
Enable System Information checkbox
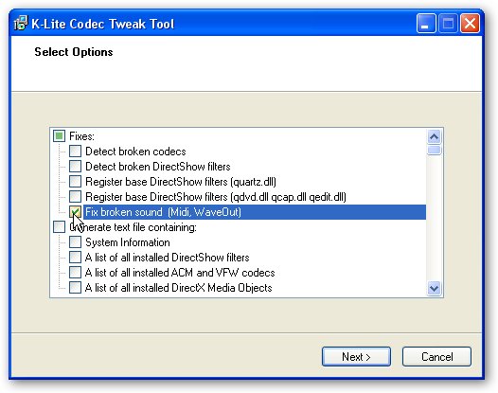(x=76, y=242)
